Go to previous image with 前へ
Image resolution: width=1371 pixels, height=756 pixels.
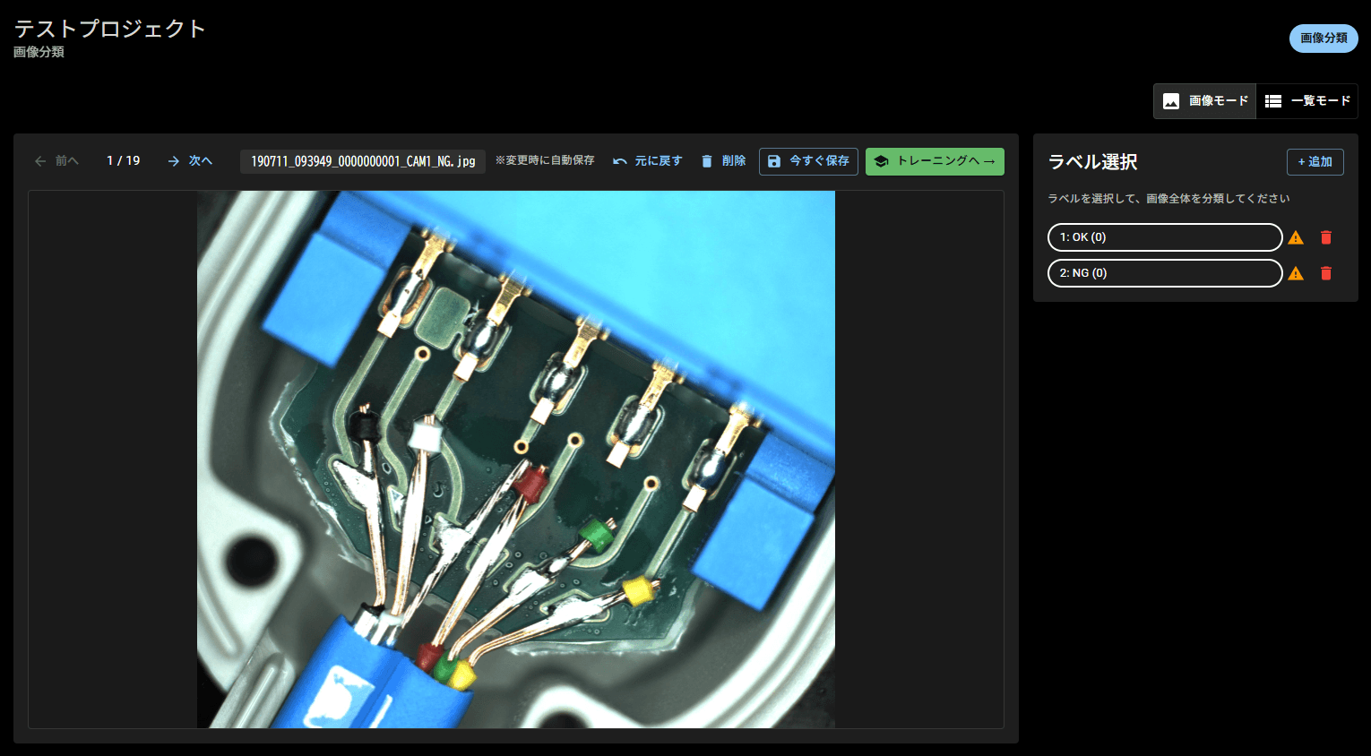point(56,161)
